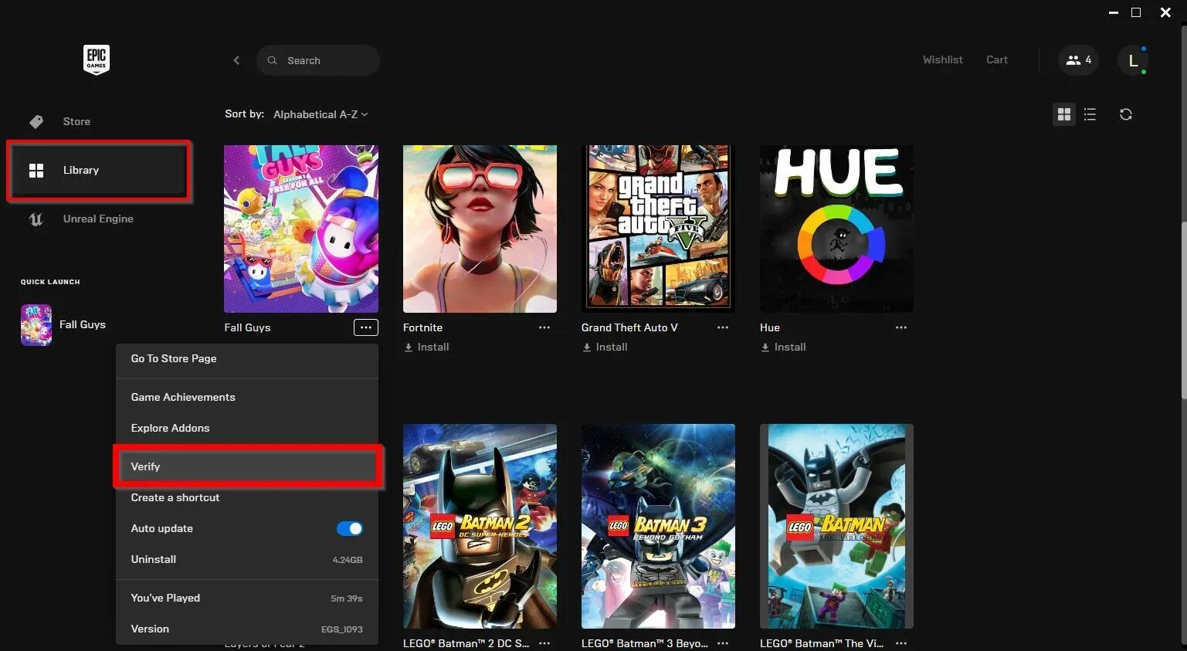Viewport: 1187px width, 651px height.
Task: Open the Fortnite cover thumbnail
Action: [480, 229]
